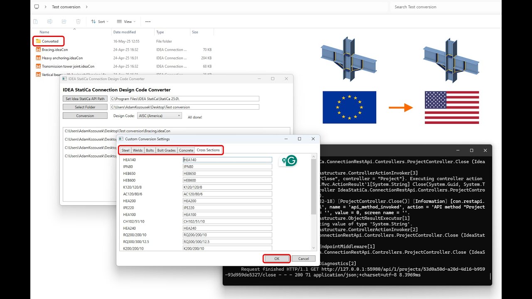The height and width of the screenshot is (299, 532).
Task: Click the folder path field showing Test conversion
Action: (185, 107)
